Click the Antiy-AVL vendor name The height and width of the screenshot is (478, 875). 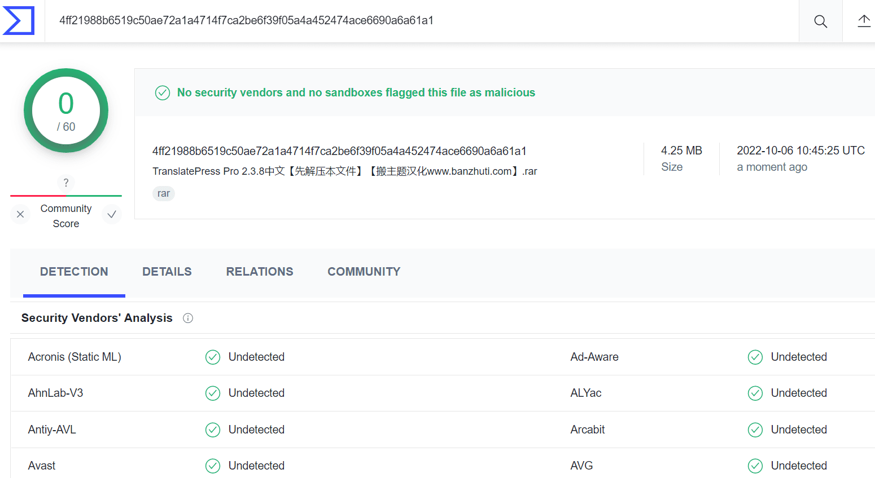52,430
